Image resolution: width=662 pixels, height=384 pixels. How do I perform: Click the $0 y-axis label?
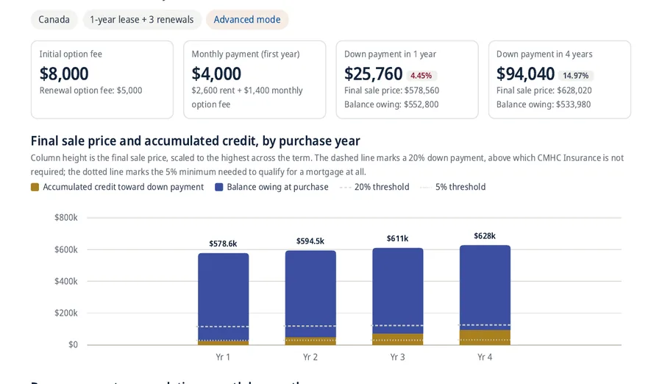tap(73, 345)
